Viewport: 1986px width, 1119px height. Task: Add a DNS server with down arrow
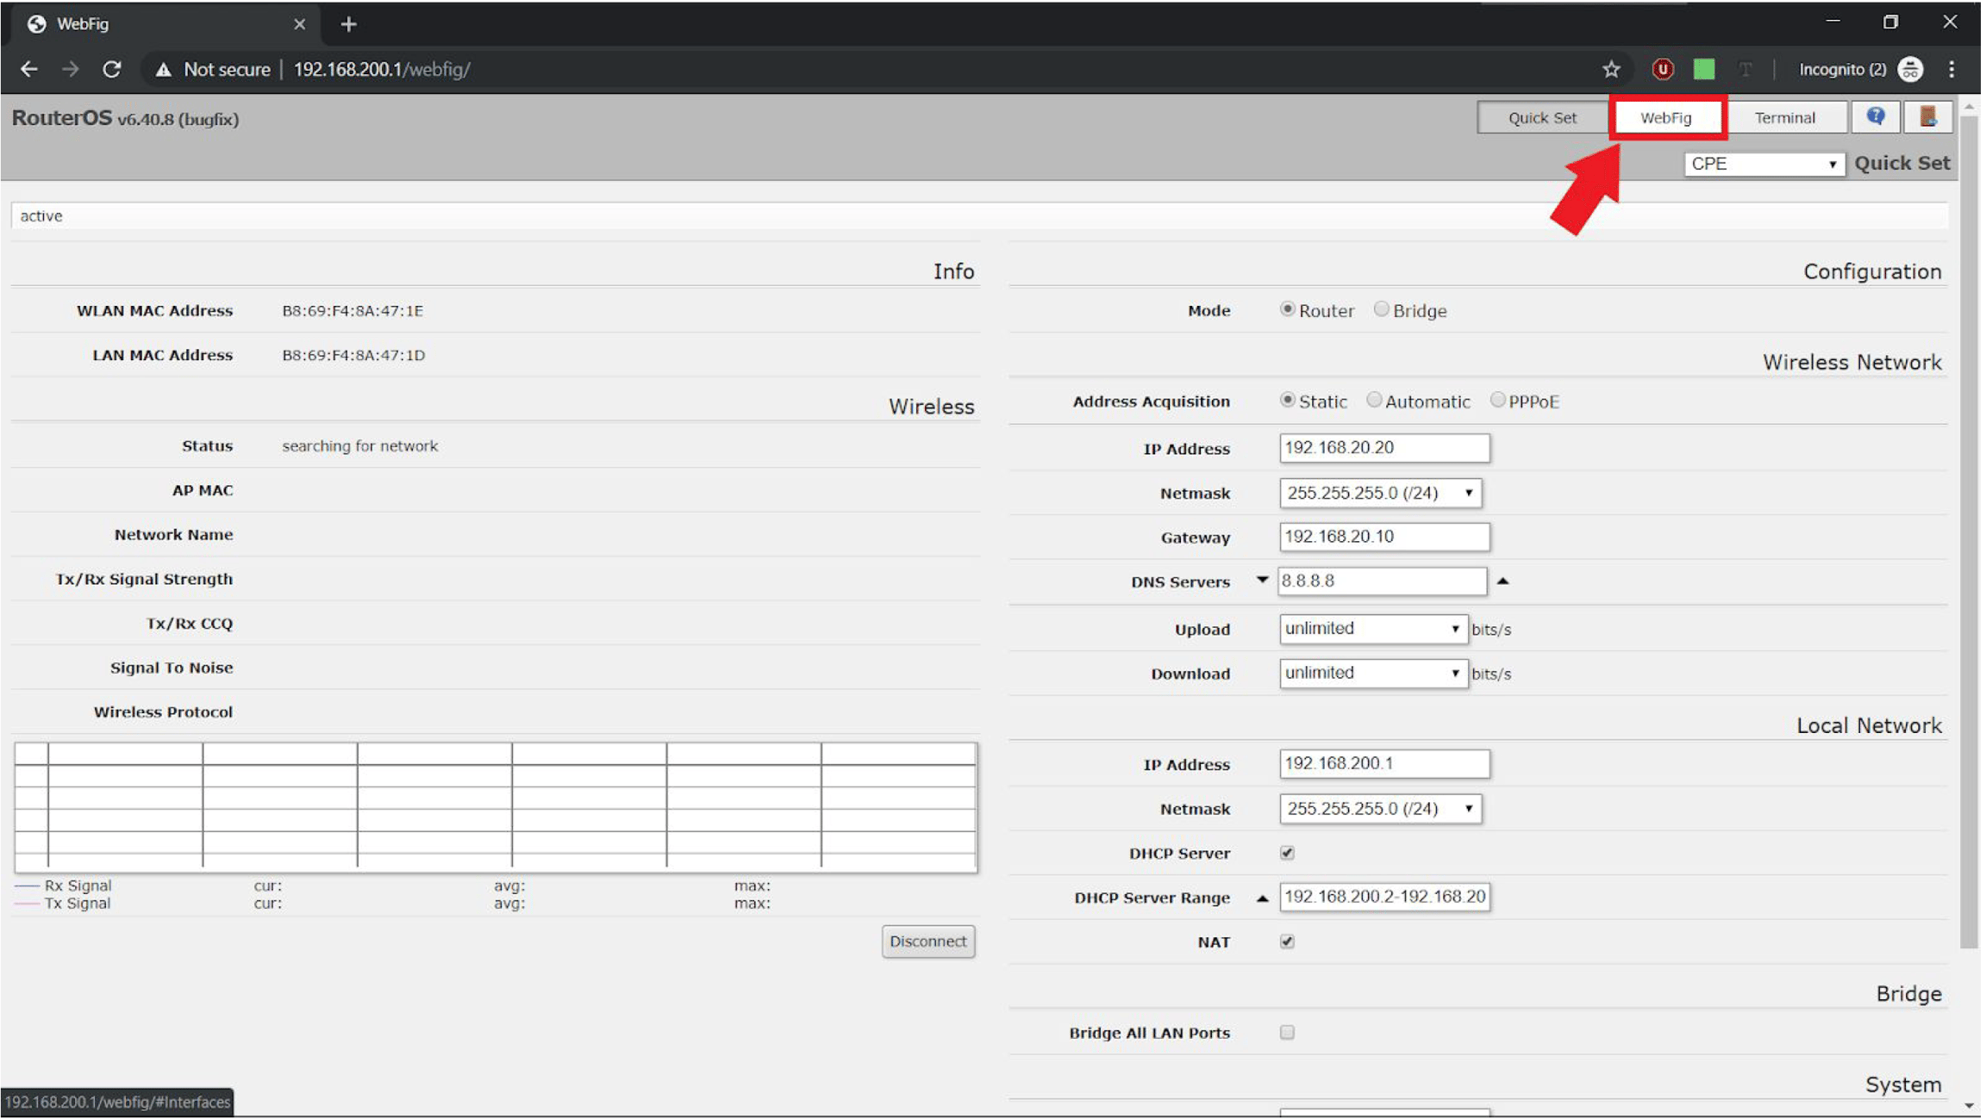tap(1262, 580)
